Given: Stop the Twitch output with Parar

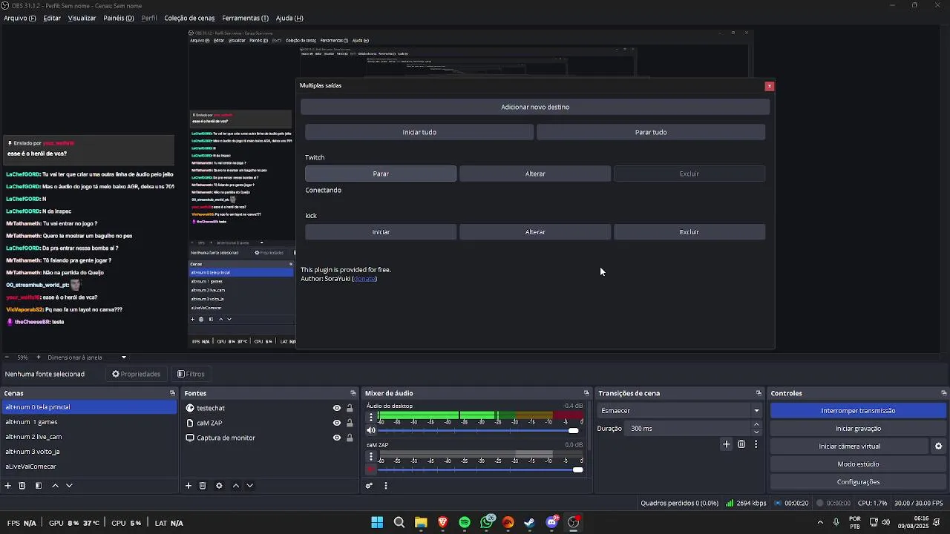Looking at the screenshot, I should (x=381, y=174).
